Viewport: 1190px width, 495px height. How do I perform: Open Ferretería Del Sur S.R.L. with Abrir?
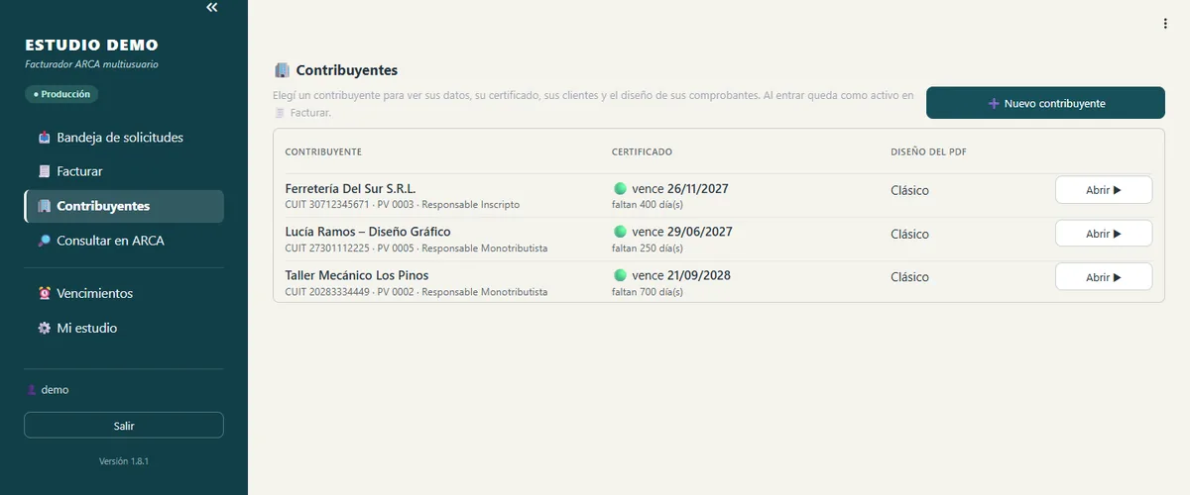pos(1104,190)
